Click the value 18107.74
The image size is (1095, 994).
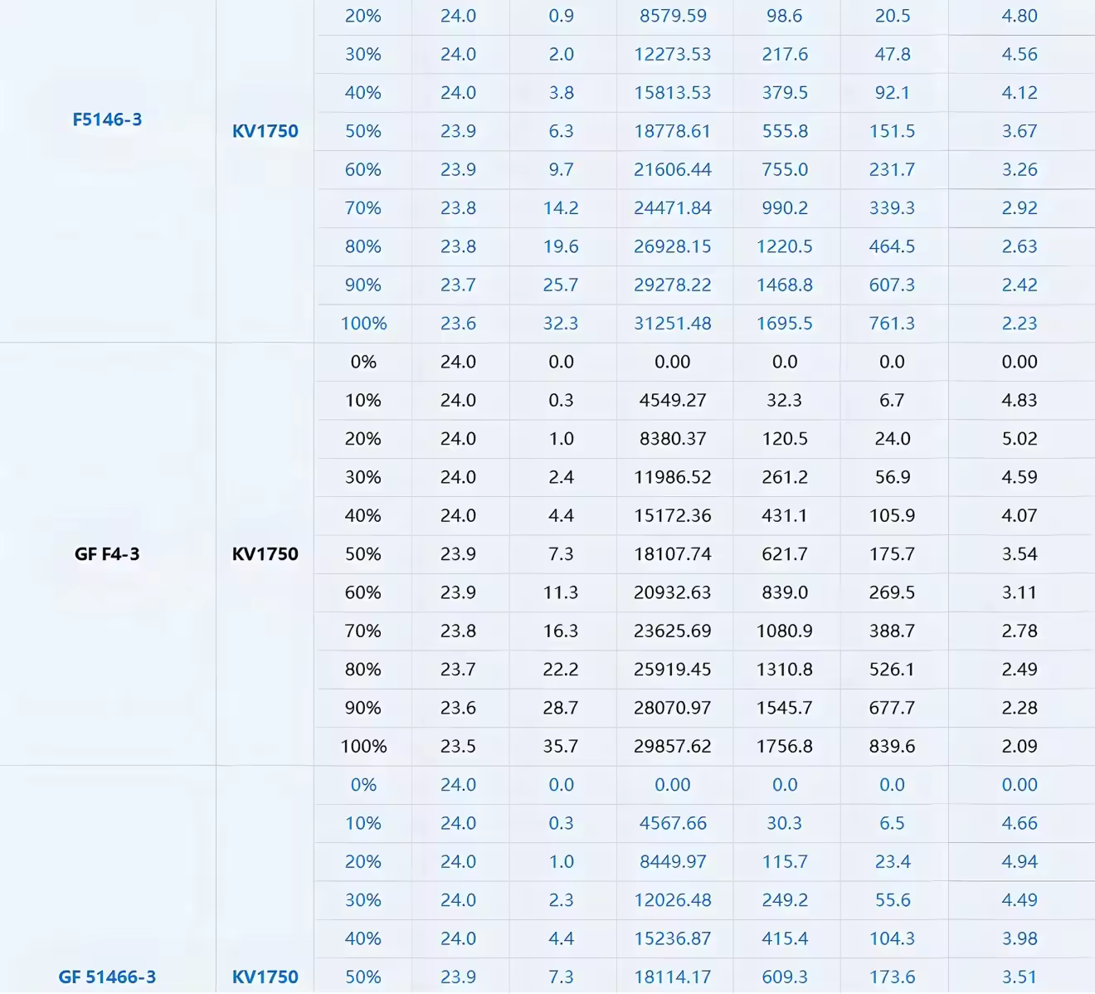tap(673, 554)
